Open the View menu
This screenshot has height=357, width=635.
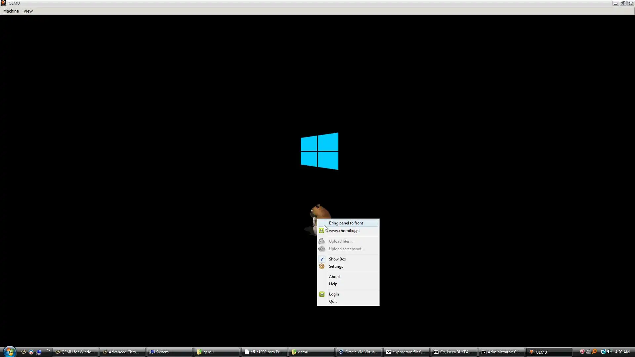[x=28, y=11]
